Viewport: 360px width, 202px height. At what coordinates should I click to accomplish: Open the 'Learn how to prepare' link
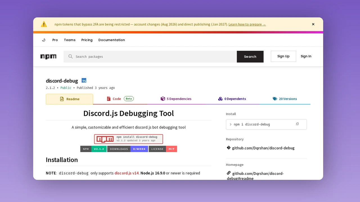click(x=247, y=24)
